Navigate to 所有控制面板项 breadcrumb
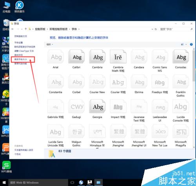The height and width of the screenshot is (186, 196). tap(58, 29)
